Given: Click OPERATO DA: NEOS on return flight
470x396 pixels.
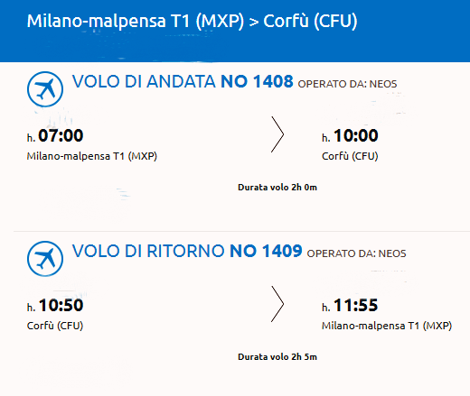Looking at the screenshot, I should click(356, 253).
